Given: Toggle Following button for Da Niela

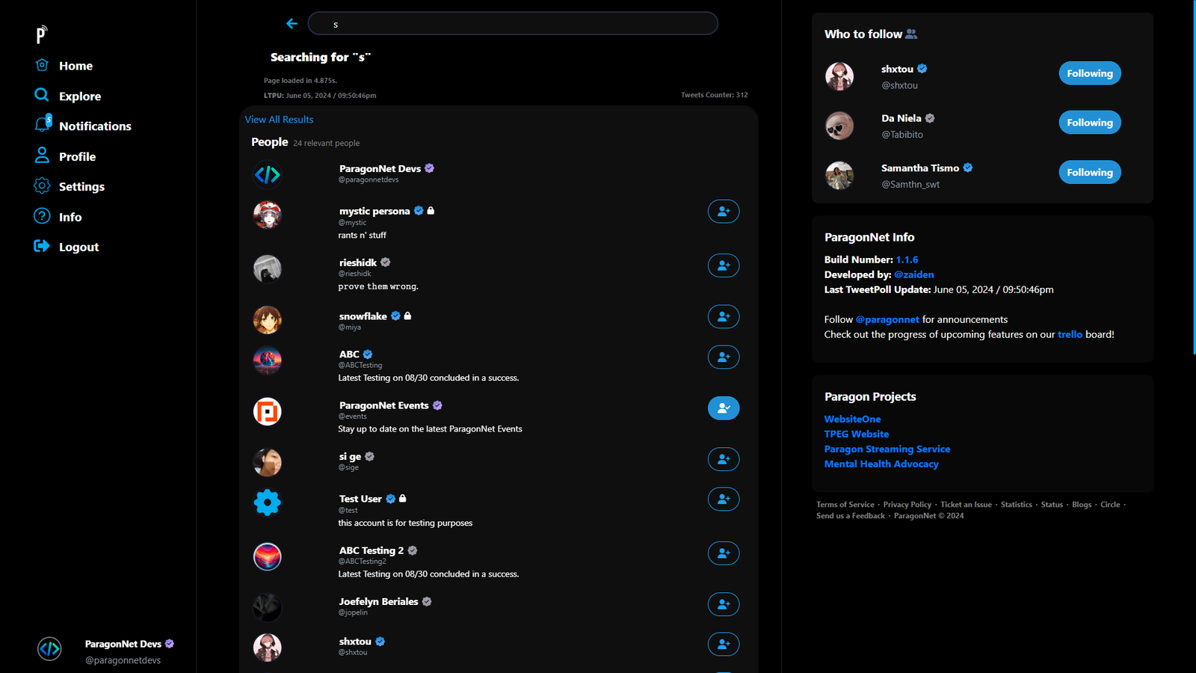Looking at the screenshot, I should [1089, 123].
